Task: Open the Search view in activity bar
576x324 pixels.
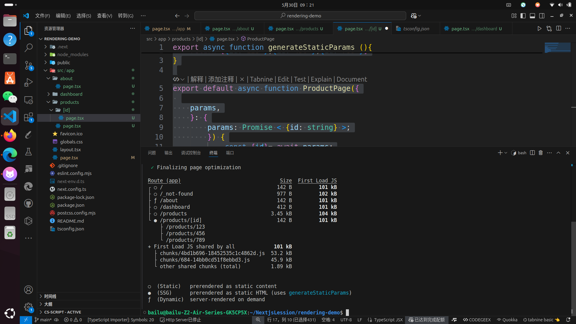Action: point(28,48)
